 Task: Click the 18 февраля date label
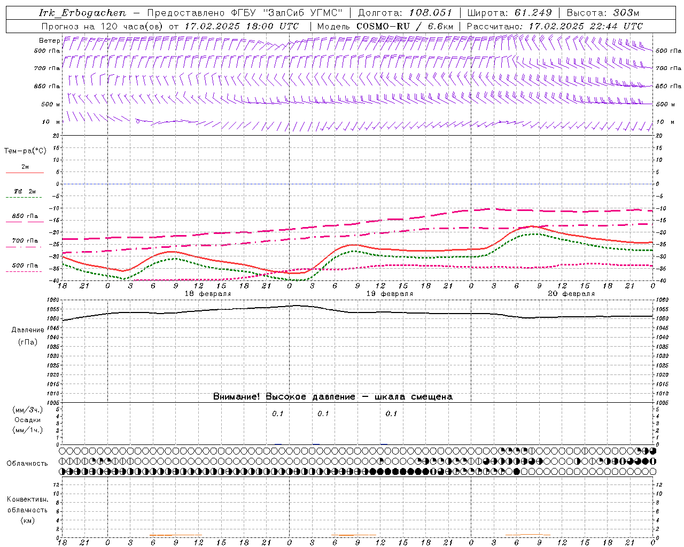(208, 294)
